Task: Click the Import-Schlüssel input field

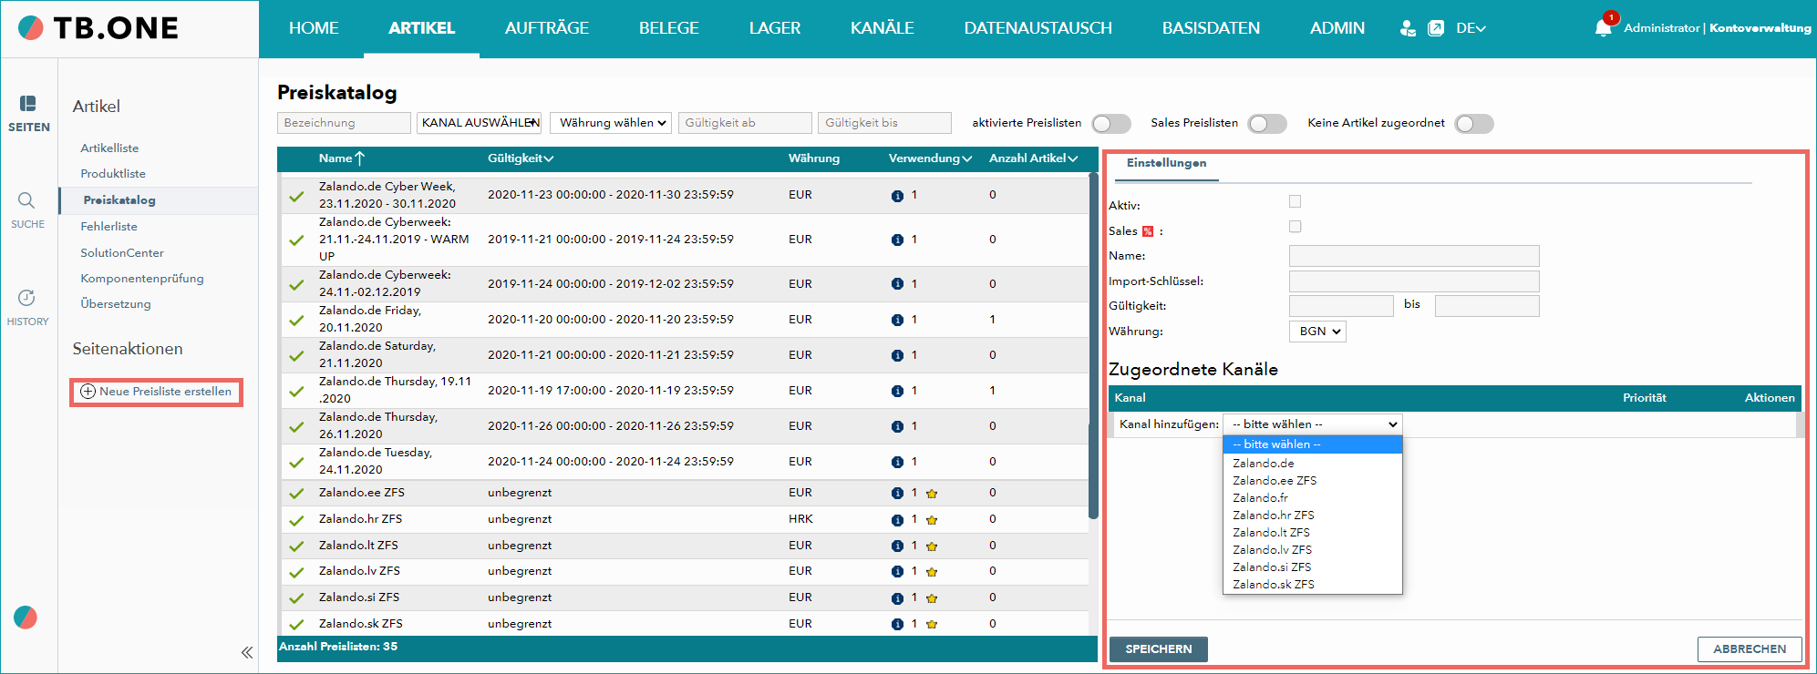Action: click(x=1414, y=281)
